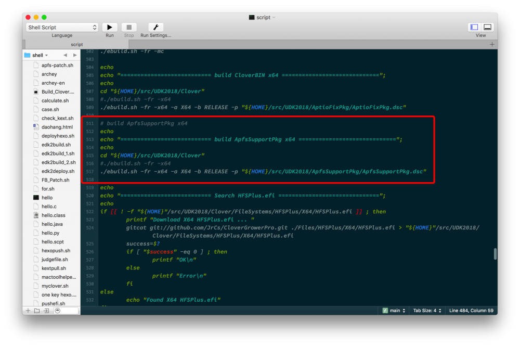
Task: Run the script with the Run button
Action: pyautogui.click(x=109, y=27)
